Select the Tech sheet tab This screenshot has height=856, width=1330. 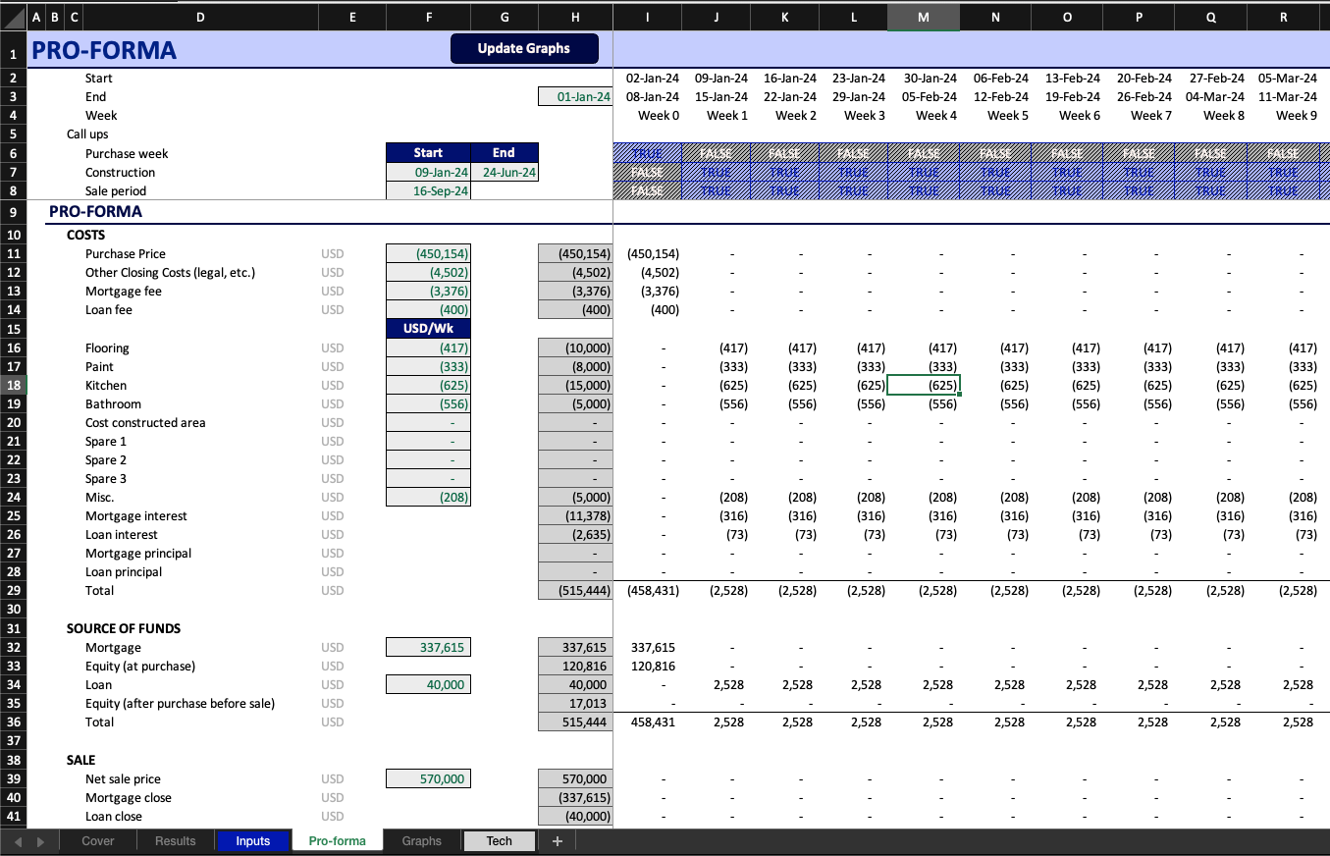499,840
